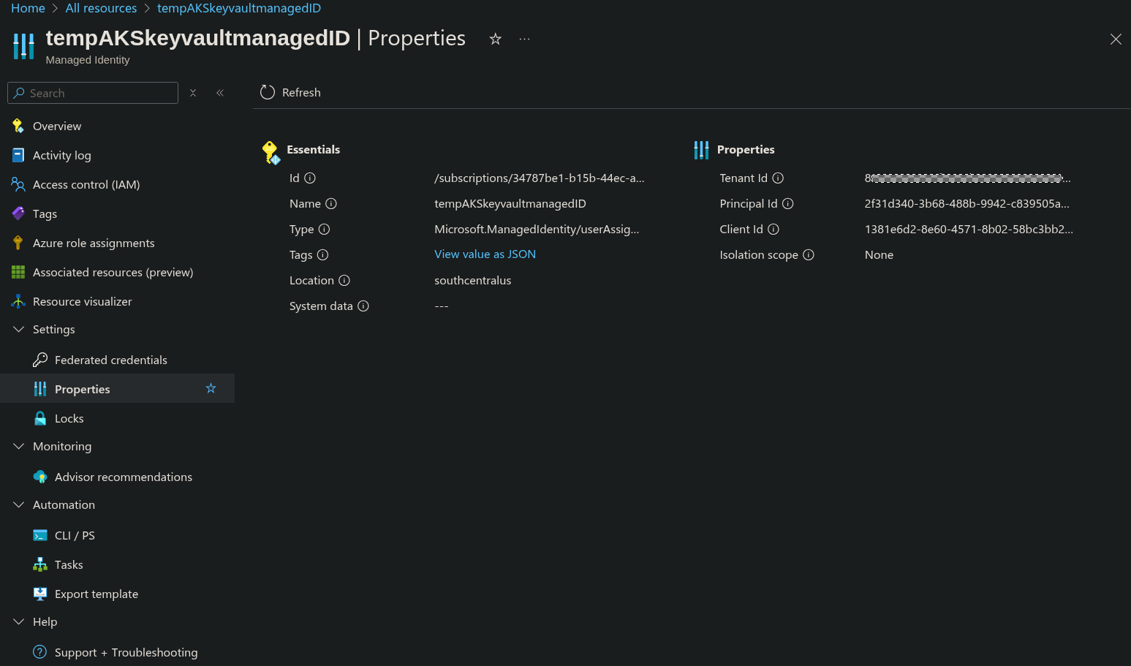1131x666 pixels.
Task: Click the Export template icon
Action: 40,594
